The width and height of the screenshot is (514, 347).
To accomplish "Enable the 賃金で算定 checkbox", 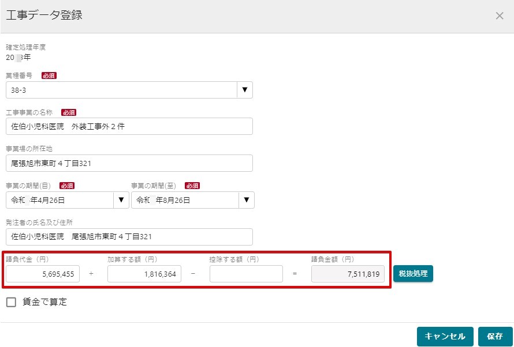I will point(11,302).
